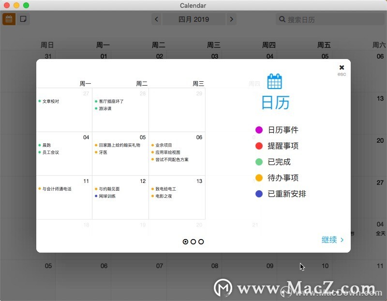Select day 27 in the background calendar

380,182
